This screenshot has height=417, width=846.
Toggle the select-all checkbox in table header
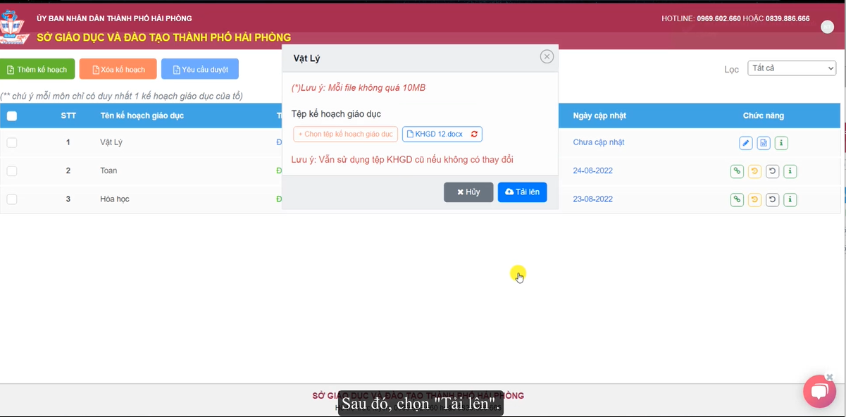coord(12,116)
